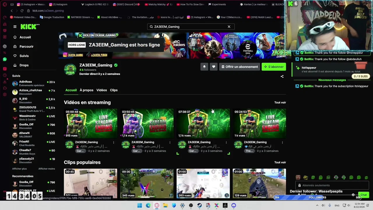
Task: Open options menu for the 05:00:48 video
Action: 114,142
